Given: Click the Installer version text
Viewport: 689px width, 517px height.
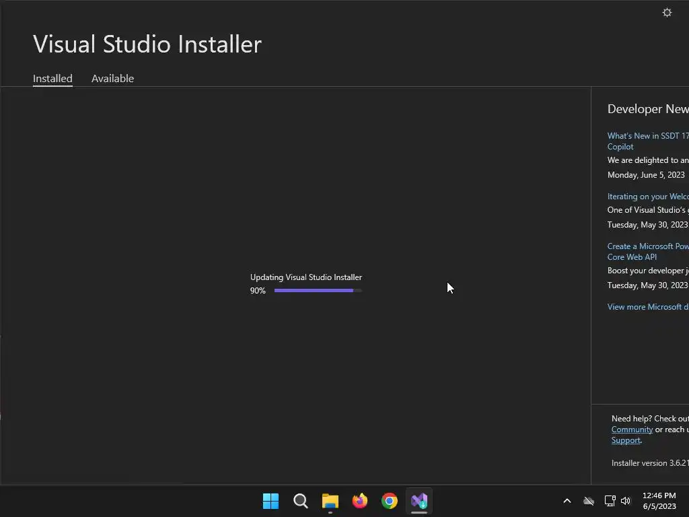Looking at the screenshot, I should (650, 463).
